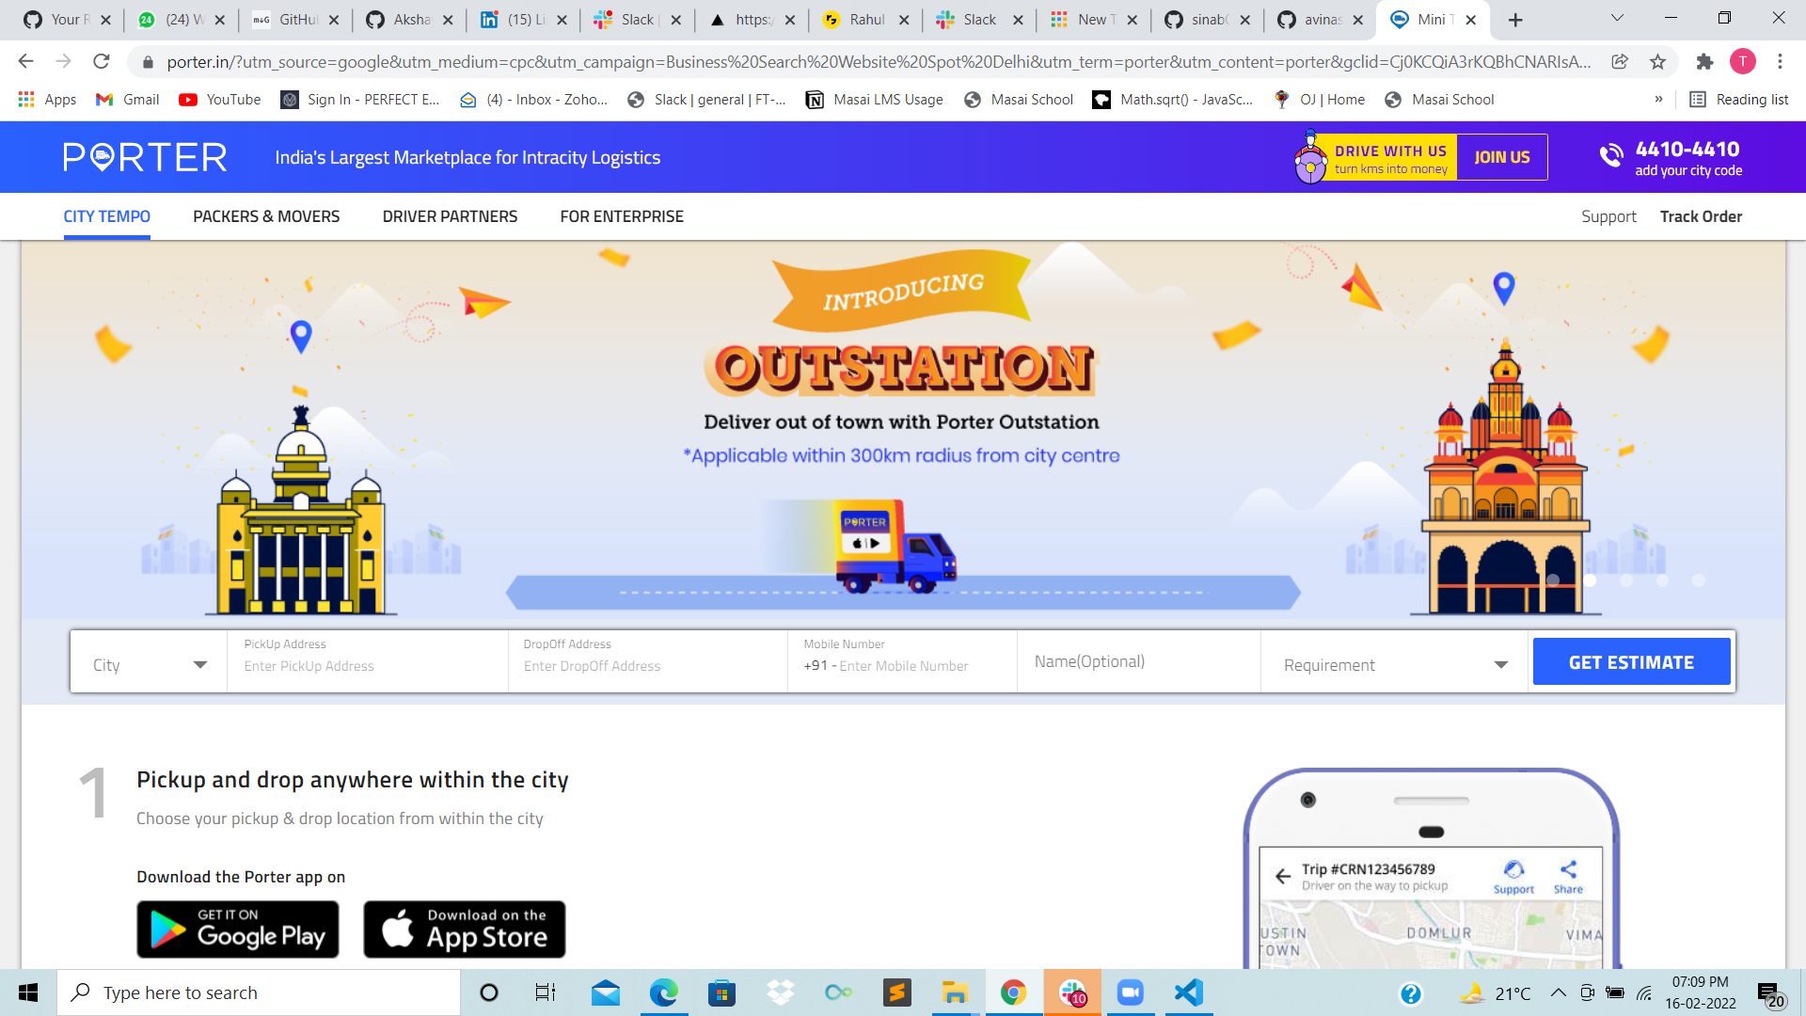Close the Mini T browser tab
Image resolution: width=1806 pixels, height=1016 pixels.
pyautogui.click(x=1471, y=20)
